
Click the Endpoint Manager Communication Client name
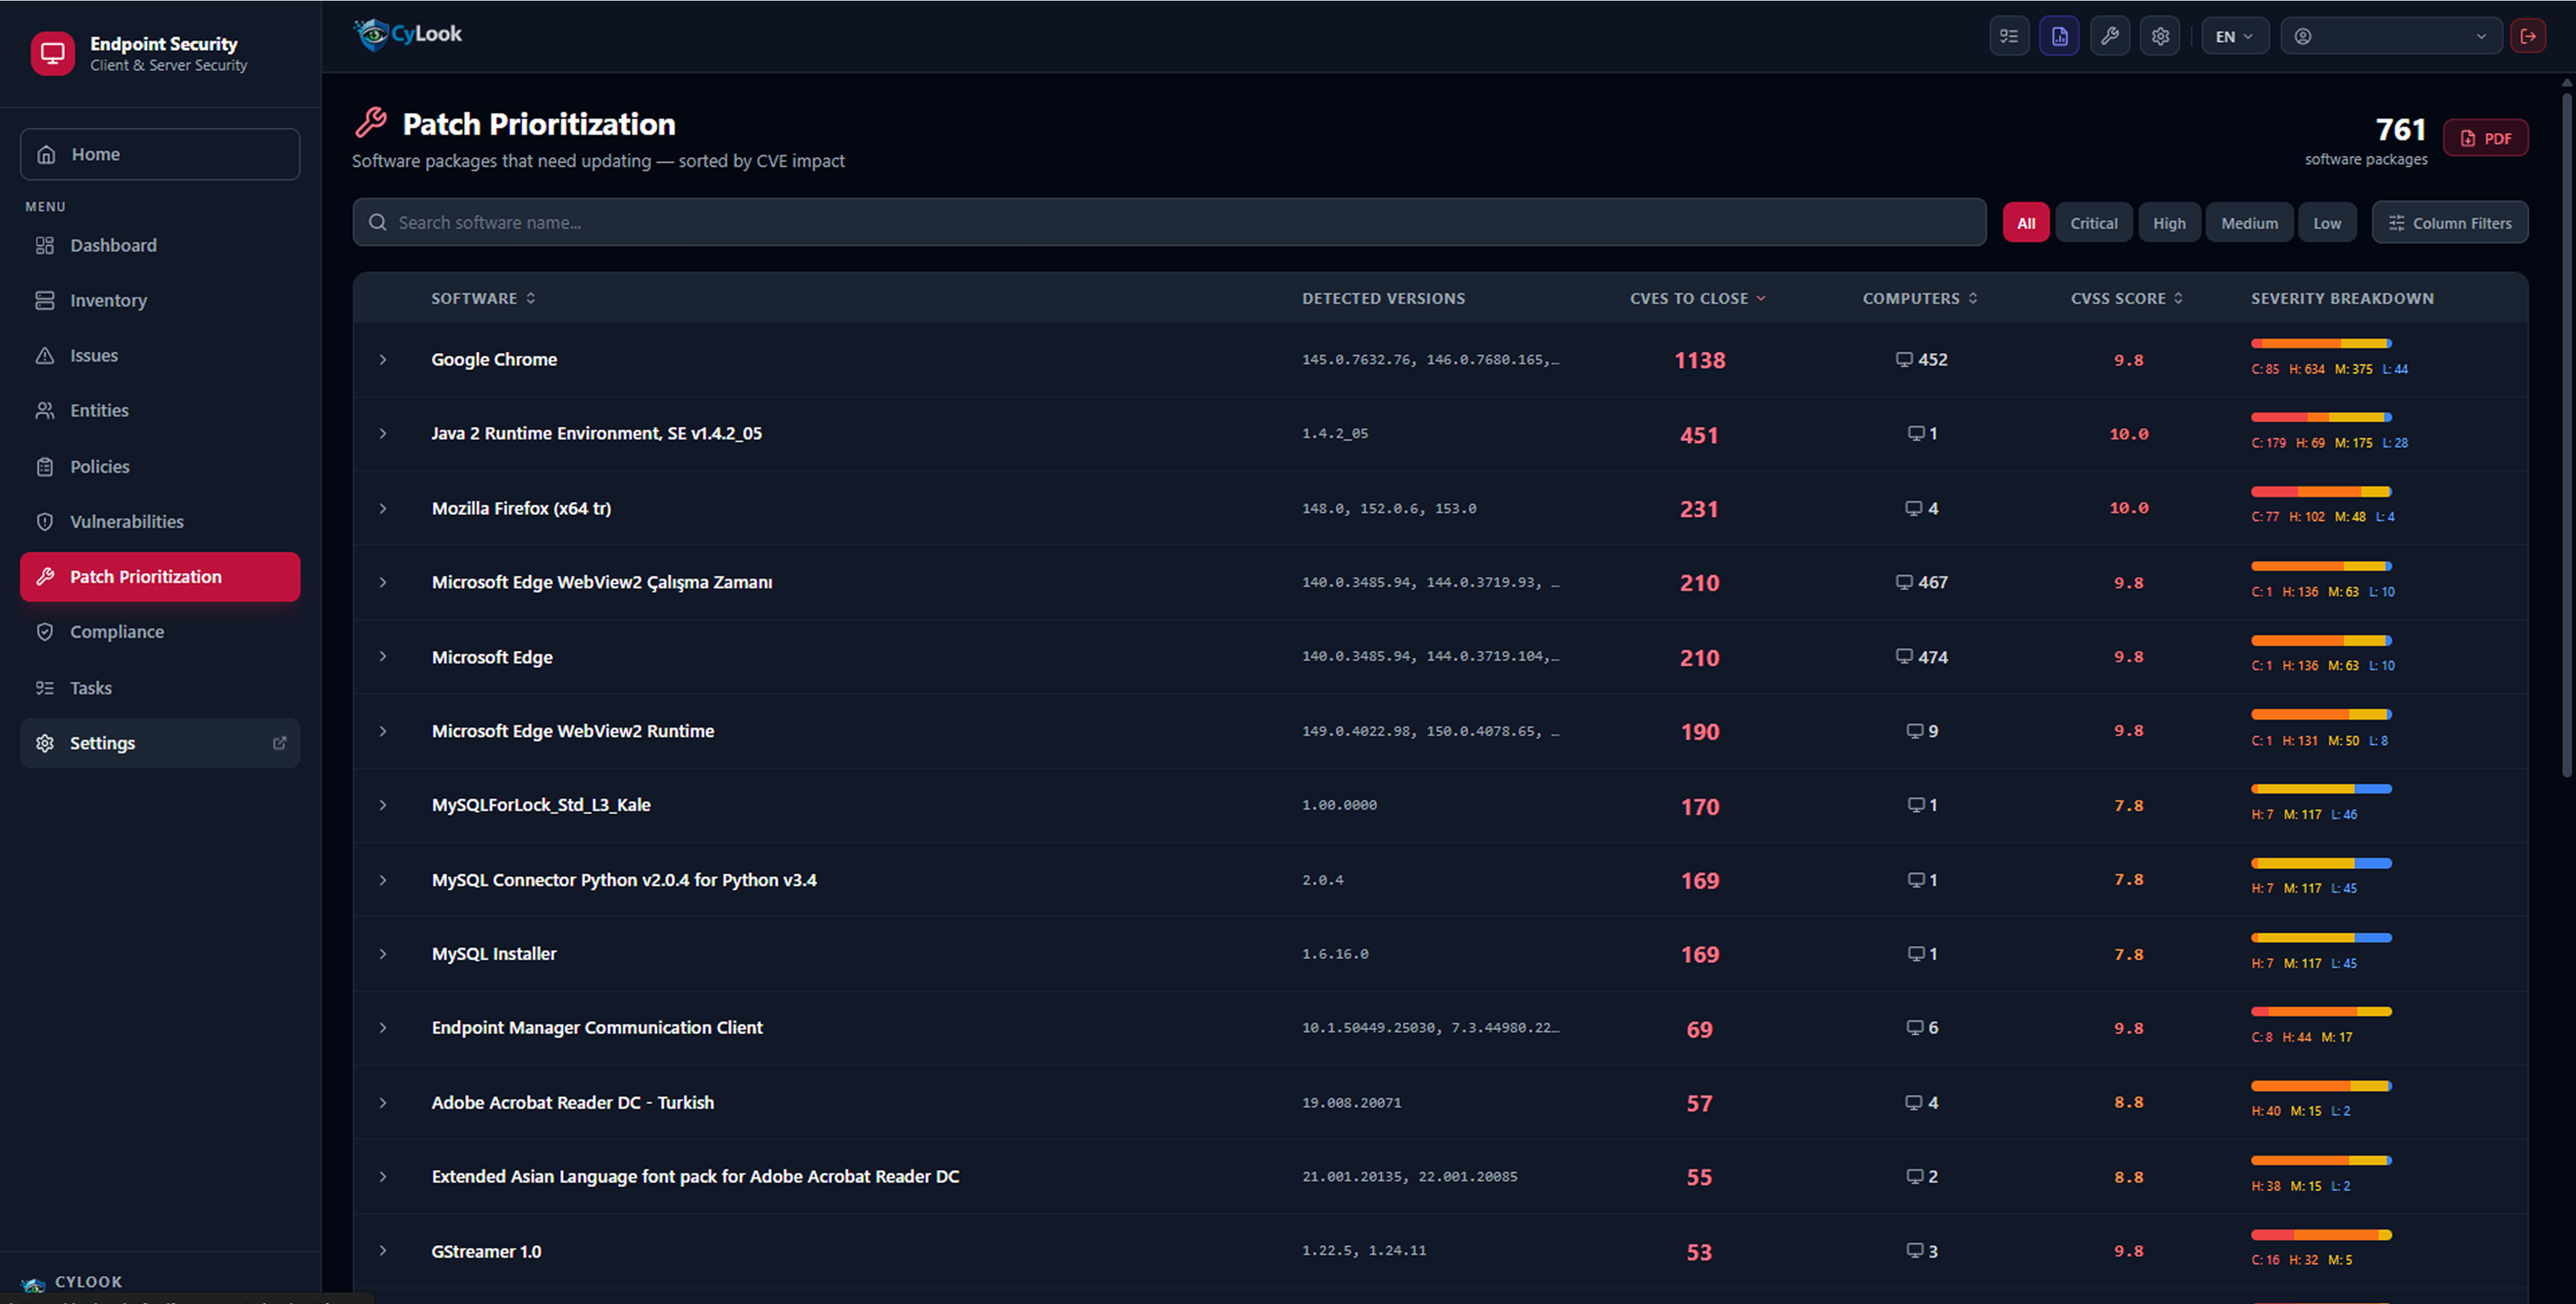tap(597, 1028)
